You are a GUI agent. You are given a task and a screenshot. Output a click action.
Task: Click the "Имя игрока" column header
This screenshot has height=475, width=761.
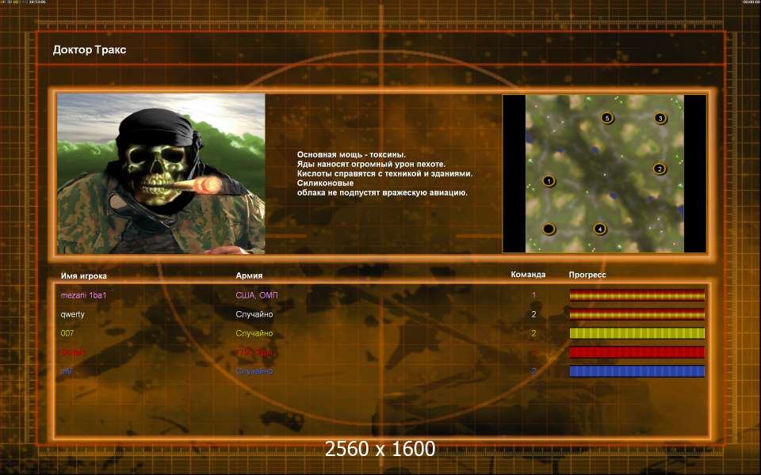click(x=83, y=275)
